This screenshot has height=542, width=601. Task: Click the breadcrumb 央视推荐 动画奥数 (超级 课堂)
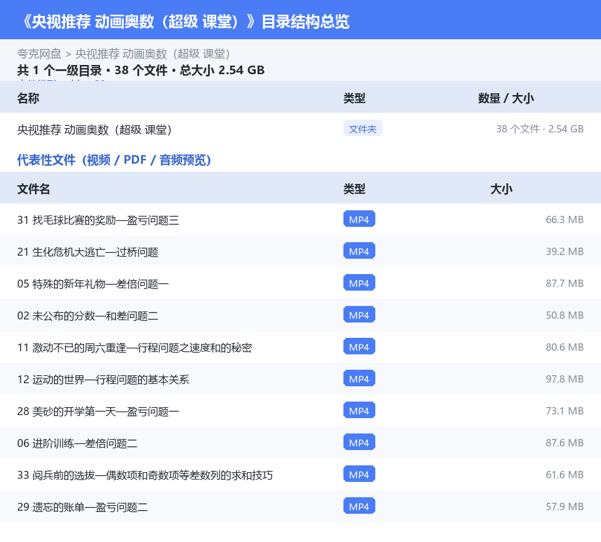coord(153,54)
